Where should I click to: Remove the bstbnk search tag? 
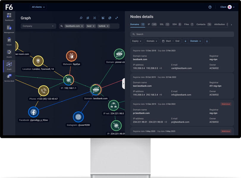[108, 26]
